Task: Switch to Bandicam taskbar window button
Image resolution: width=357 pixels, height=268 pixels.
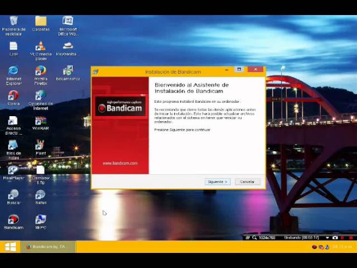Action: (x=49, y=247)
